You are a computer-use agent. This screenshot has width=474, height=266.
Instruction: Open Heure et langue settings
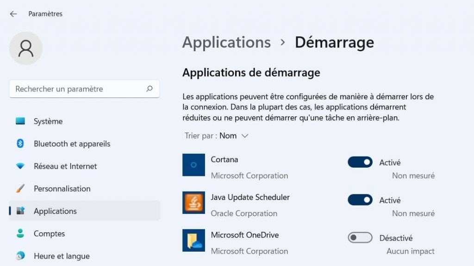(60, 256)
